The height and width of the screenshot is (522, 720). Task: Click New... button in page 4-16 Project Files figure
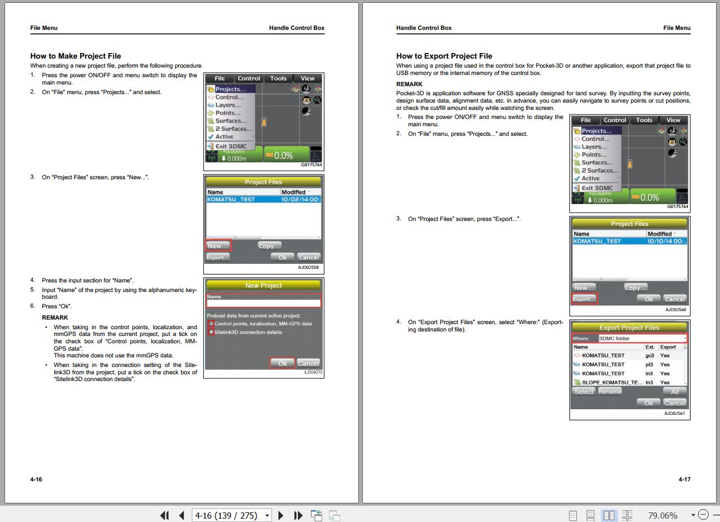click(218, 246)
